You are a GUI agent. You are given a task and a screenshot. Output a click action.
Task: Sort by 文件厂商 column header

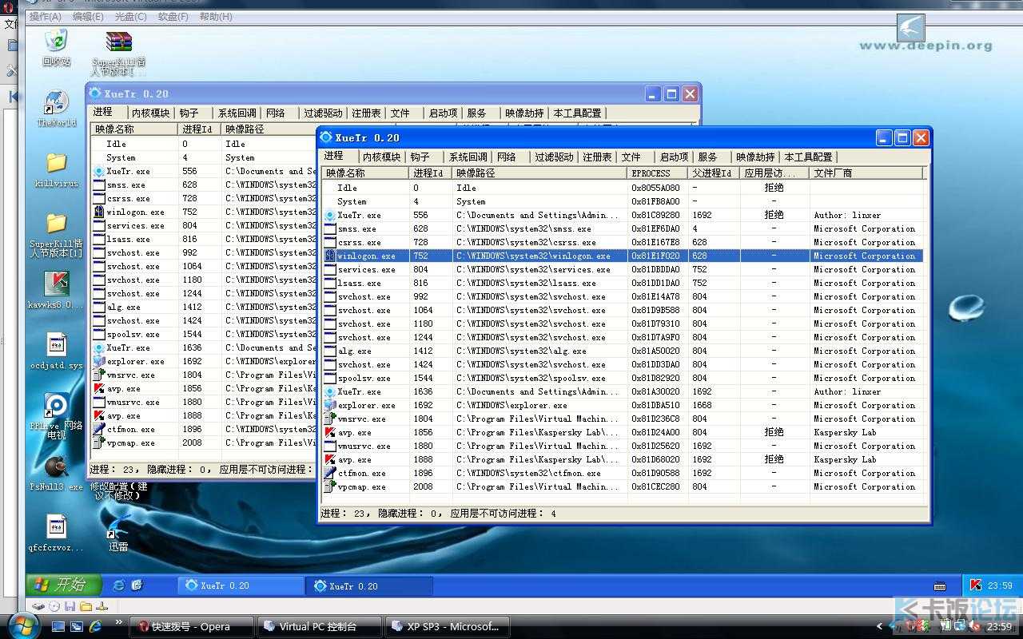point(866,173)
